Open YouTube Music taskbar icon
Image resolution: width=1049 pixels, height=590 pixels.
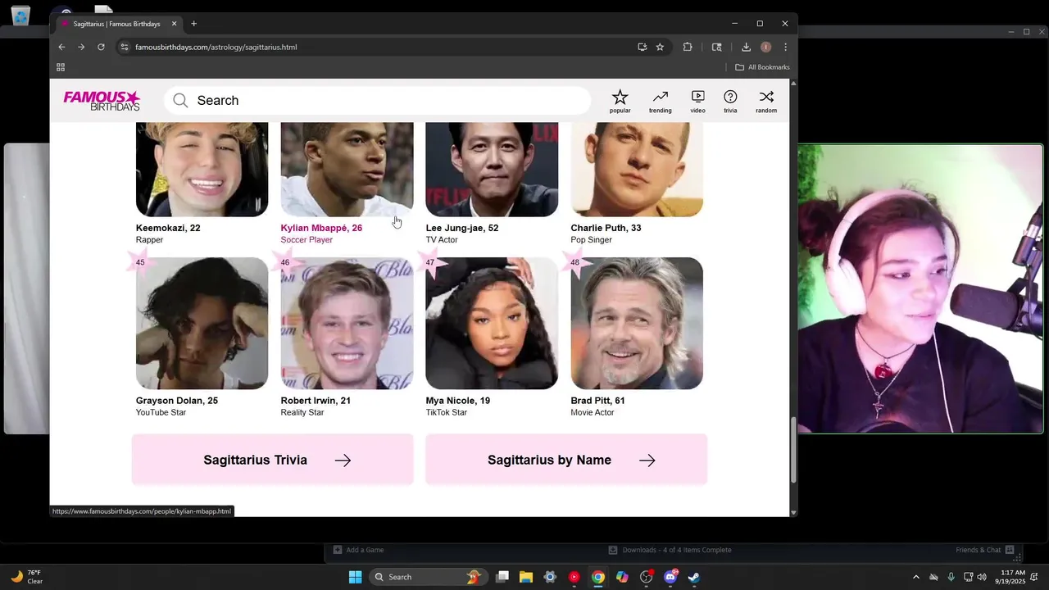tap(574, 577)
